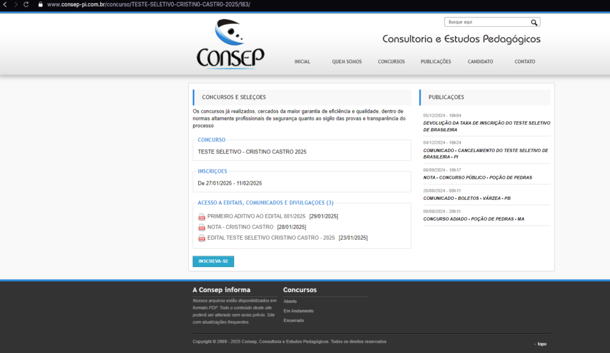This screenshot has height=353, width=610.
Task: Click the browser forward arrow
Action: pos(15,5)
